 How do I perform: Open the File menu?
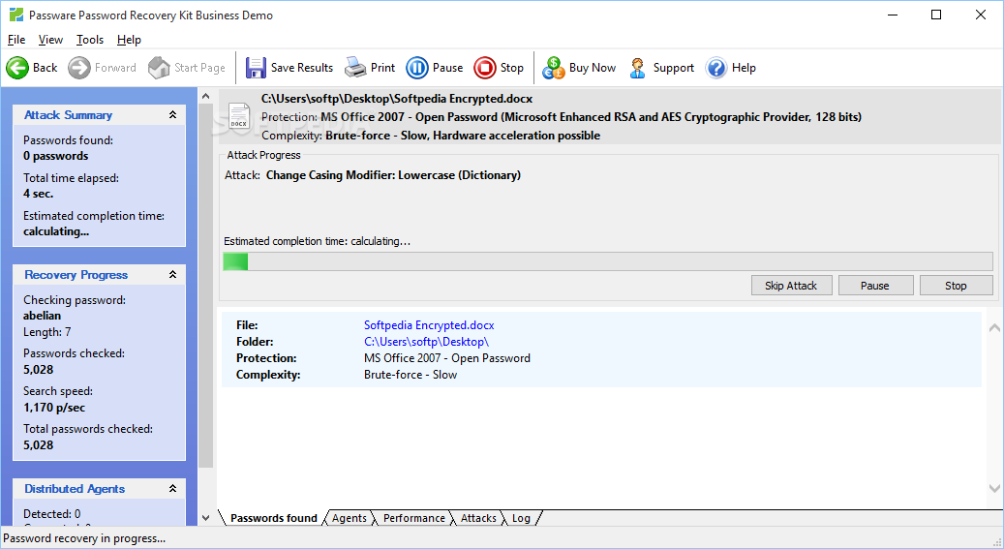pyautogui.click(x=16, y=40)
